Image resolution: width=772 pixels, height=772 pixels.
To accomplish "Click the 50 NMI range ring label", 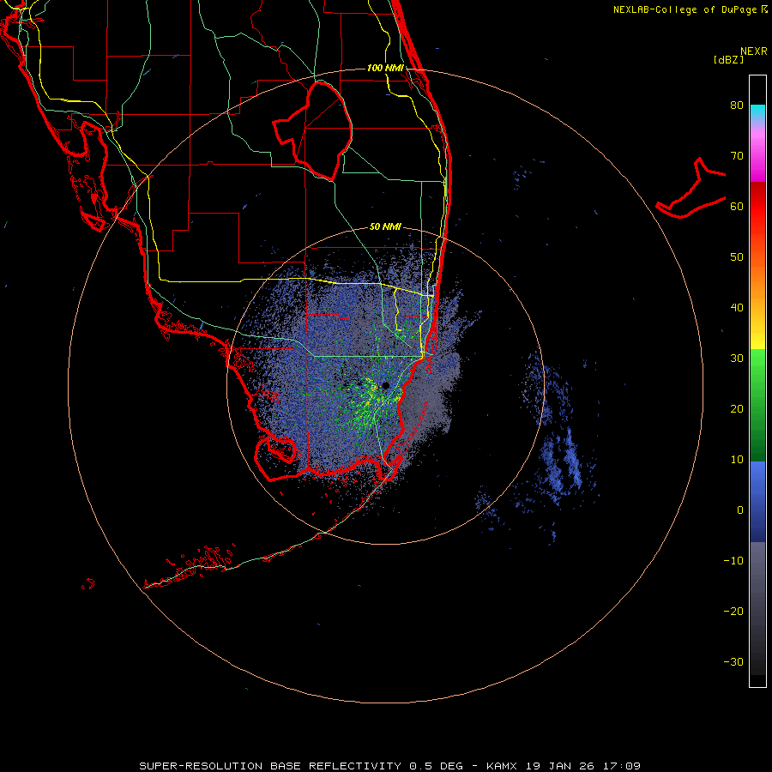I will [385, 227].
